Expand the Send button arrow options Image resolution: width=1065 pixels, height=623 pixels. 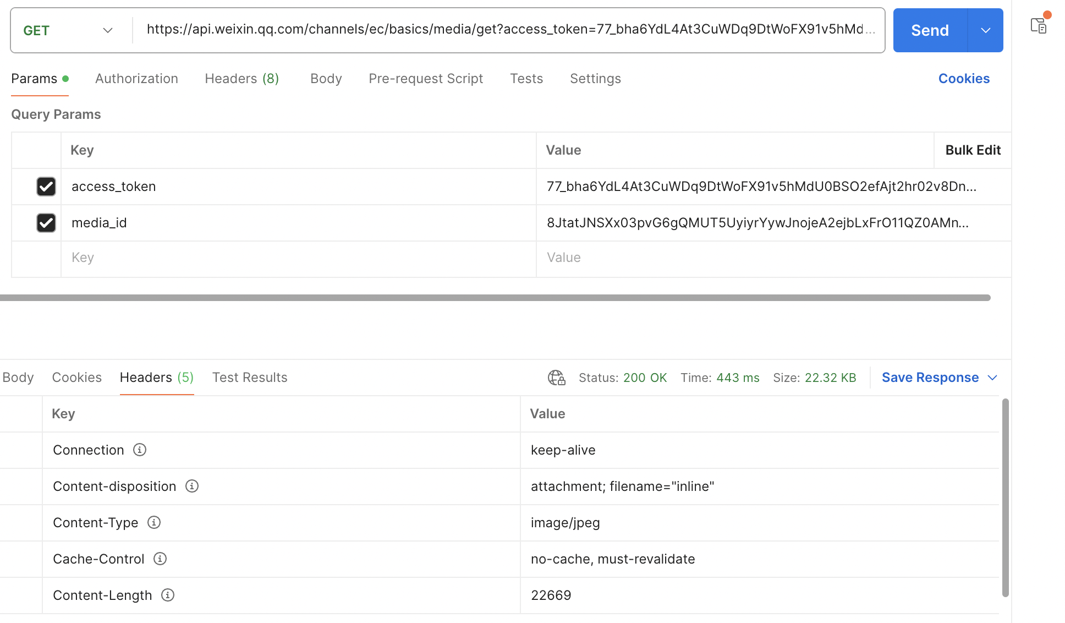pos(985,30)
